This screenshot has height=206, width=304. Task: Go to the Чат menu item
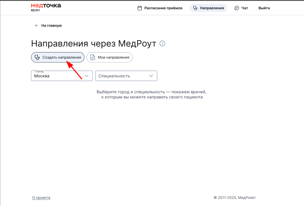(x=245, y=8)
